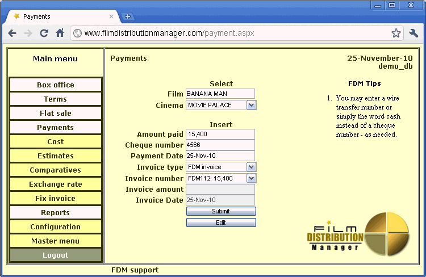Bookmark page with star icon
Viewport: 426px width, 277px height.
[396, 33]
